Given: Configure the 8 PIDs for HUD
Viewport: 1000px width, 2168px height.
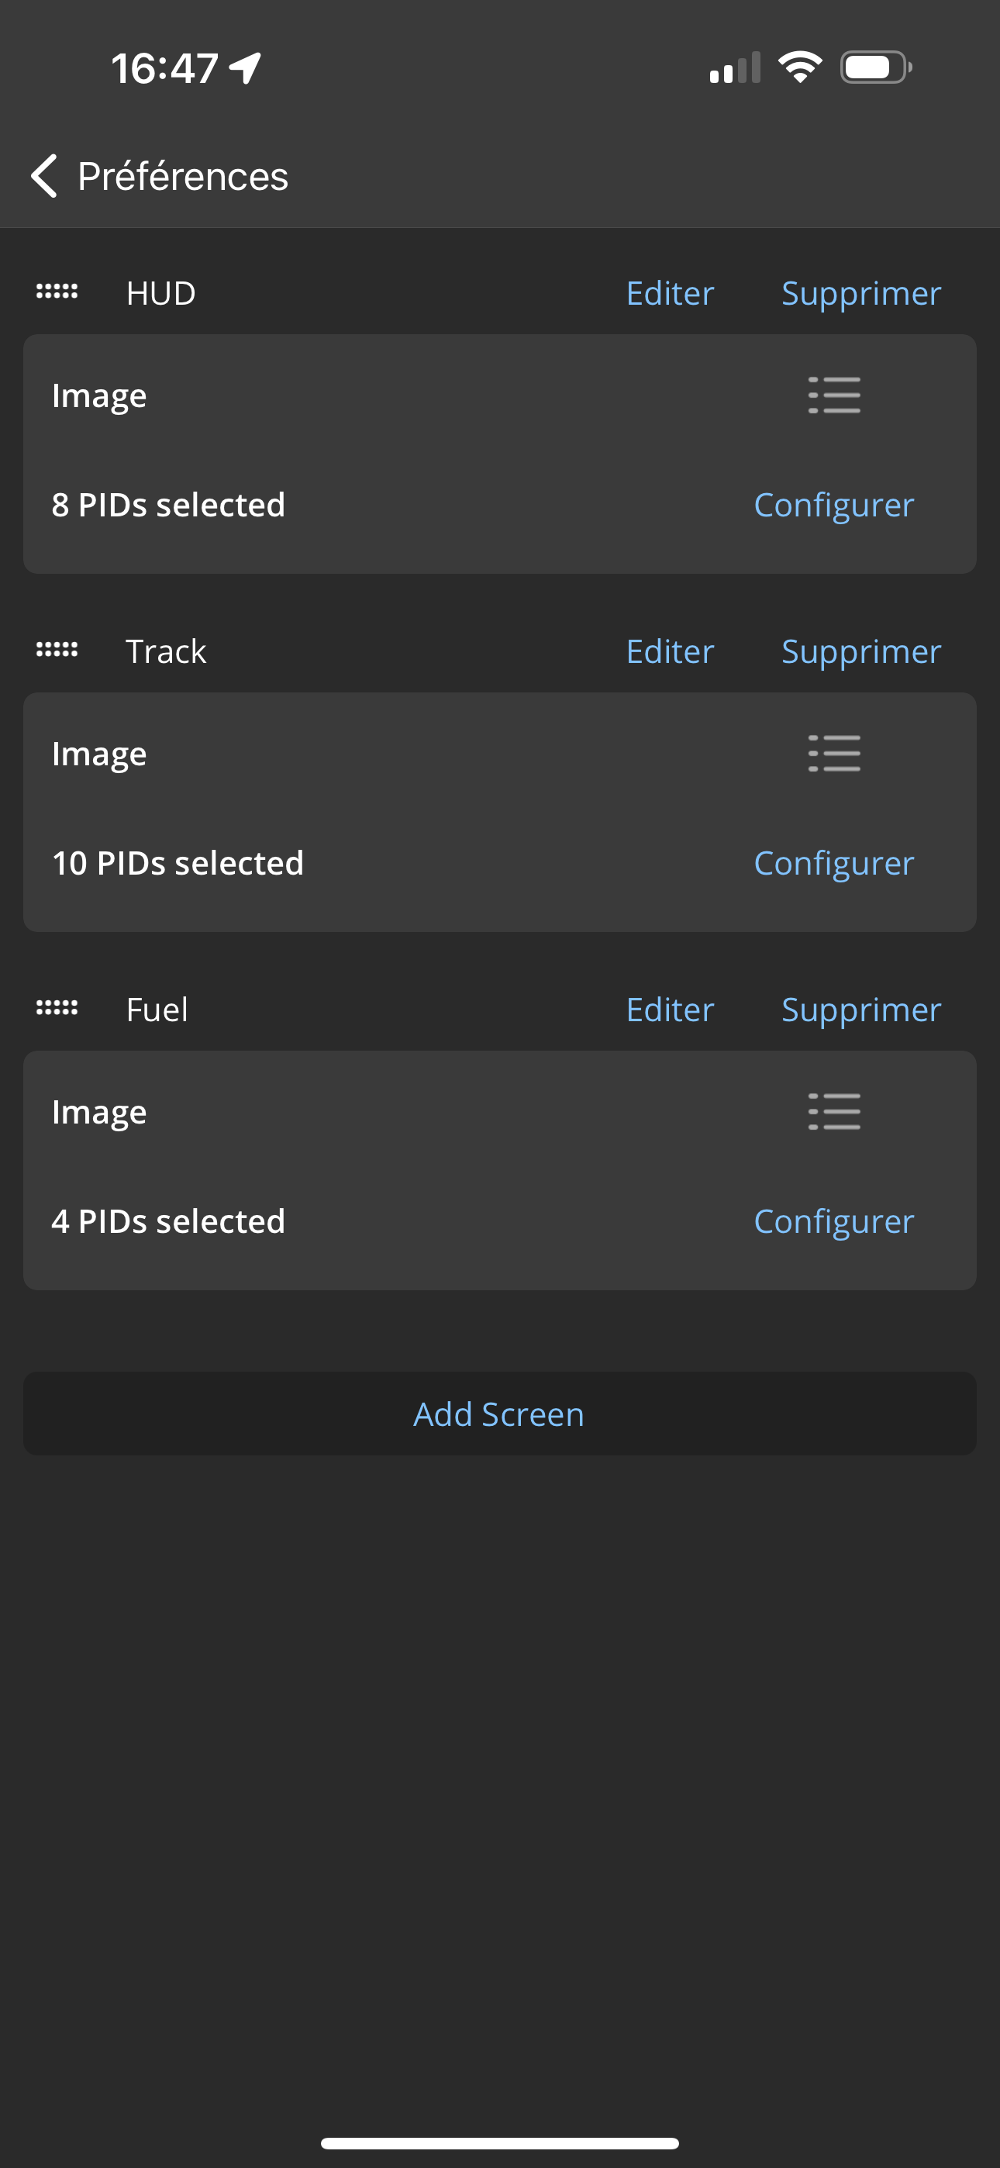Looking at the screenshot, I should coord(833,505).
